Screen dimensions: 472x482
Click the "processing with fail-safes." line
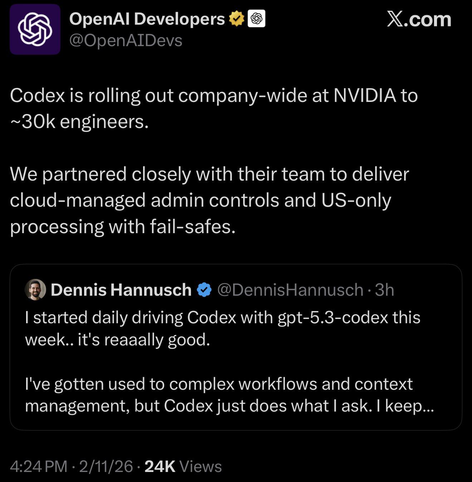click(123, 227)
